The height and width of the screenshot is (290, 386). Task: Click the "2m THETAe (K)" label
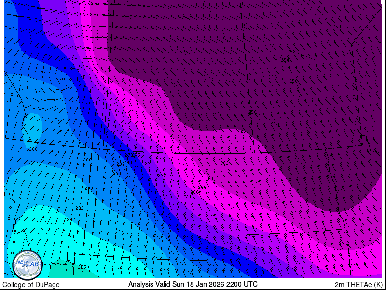359,285
